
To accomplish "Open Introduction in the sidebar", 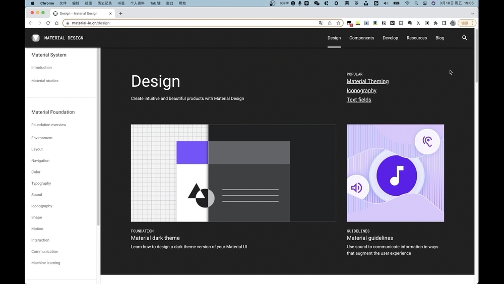I will 41,68.
